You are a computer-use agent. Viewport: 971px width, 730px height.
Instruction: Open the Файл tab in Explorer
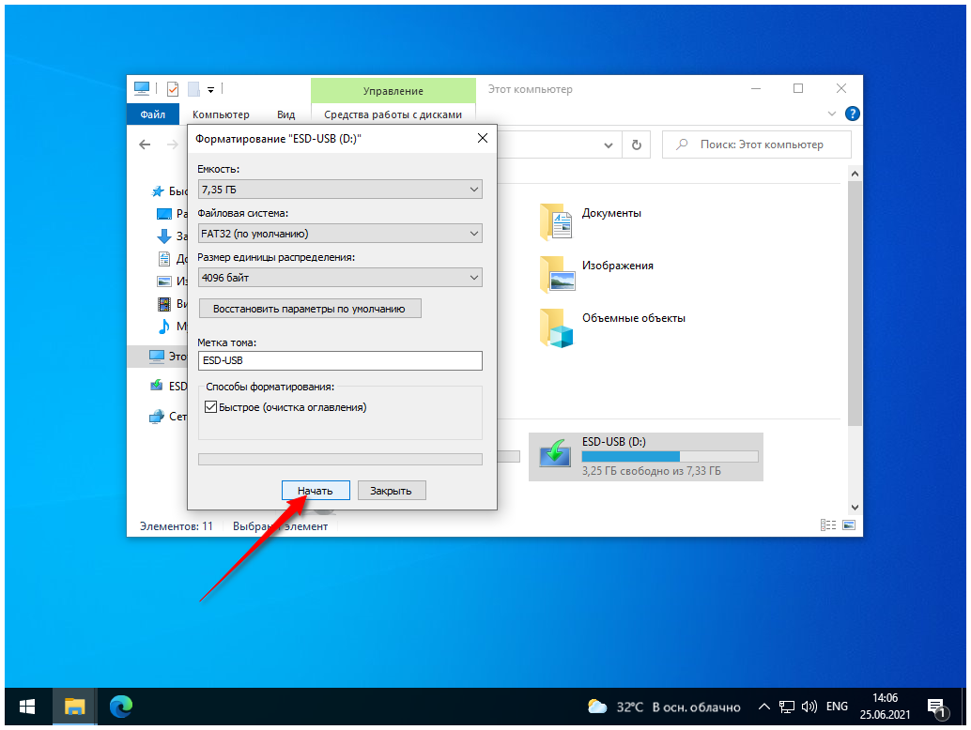pyautogui.click(x=153, y=114)
